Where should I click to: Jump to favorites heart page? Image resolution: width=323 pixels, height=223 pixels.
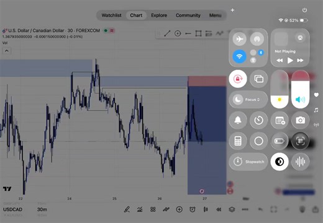(x=316, y=95)
